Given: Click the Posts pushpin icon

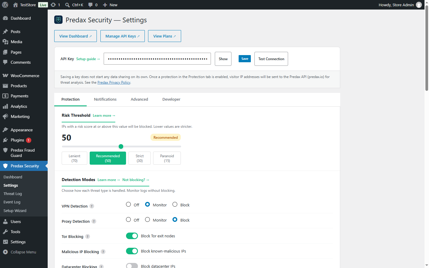Looking at the screenshot, I should pos(5,32).
